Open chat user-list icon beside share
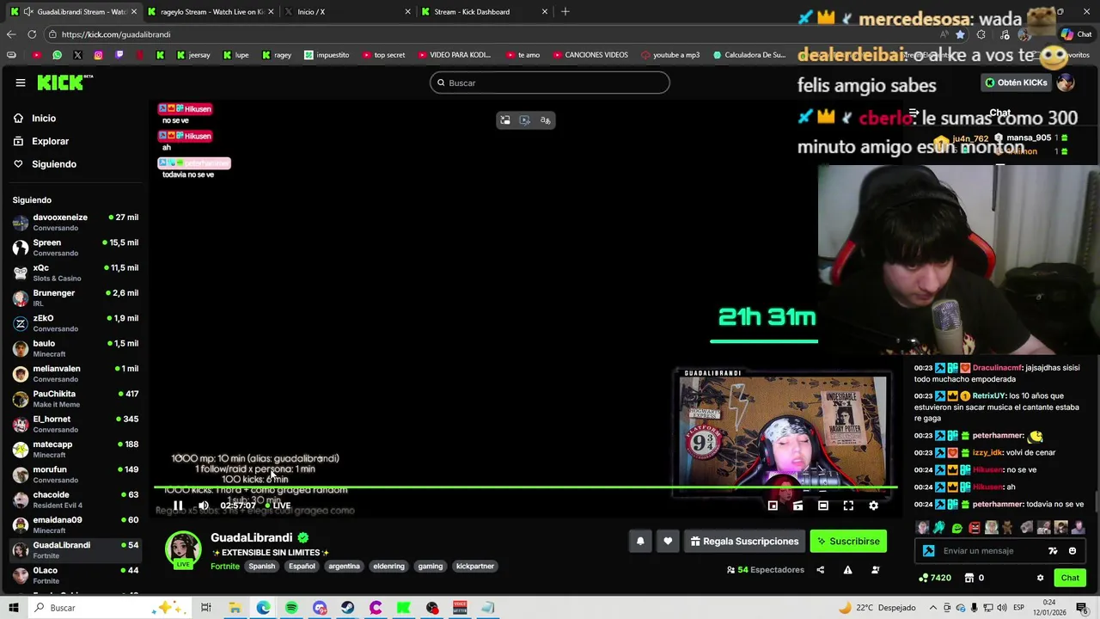Screen dimensions: 1100x619 pyautogui.click(x=876, y=569)
